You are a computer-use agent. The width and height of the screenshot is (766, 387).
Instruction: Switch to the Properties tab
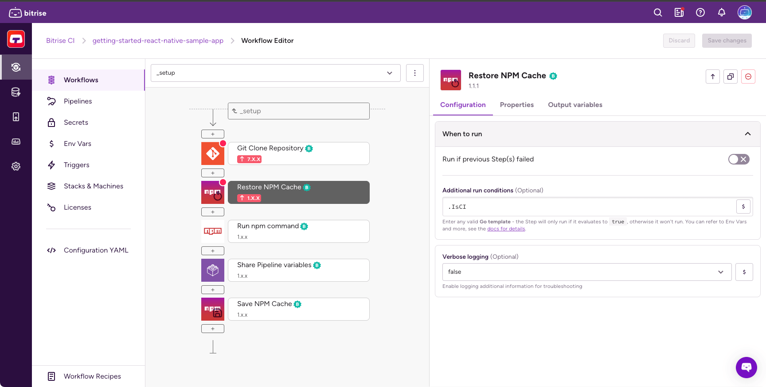click(x=517, y=105)
